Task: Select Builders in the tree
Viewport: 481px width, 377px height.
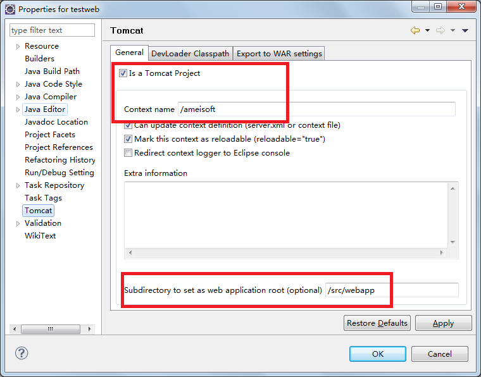Action: coord(40,59)
